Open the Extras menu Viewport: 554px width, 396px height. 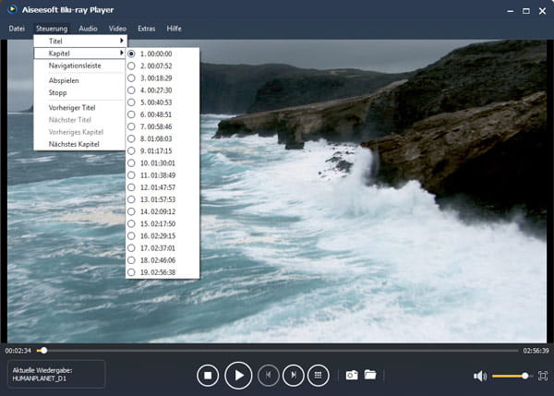[146, 29]
